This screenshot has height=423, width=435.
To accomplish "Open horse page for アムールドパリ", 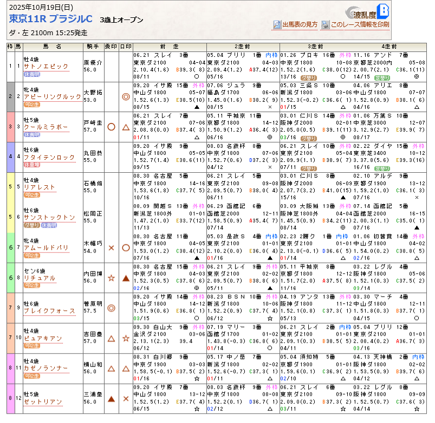I will 46,248.
